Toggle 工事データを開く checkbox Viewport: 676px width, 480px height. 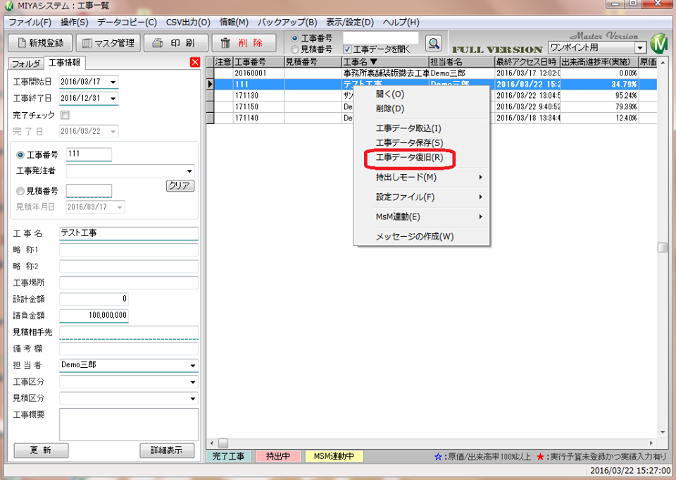347,49
